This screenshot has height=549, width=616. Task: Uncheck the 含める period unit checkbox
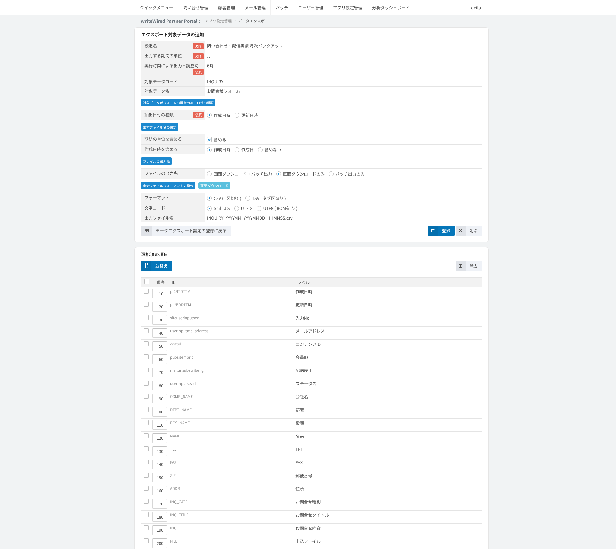209,140
